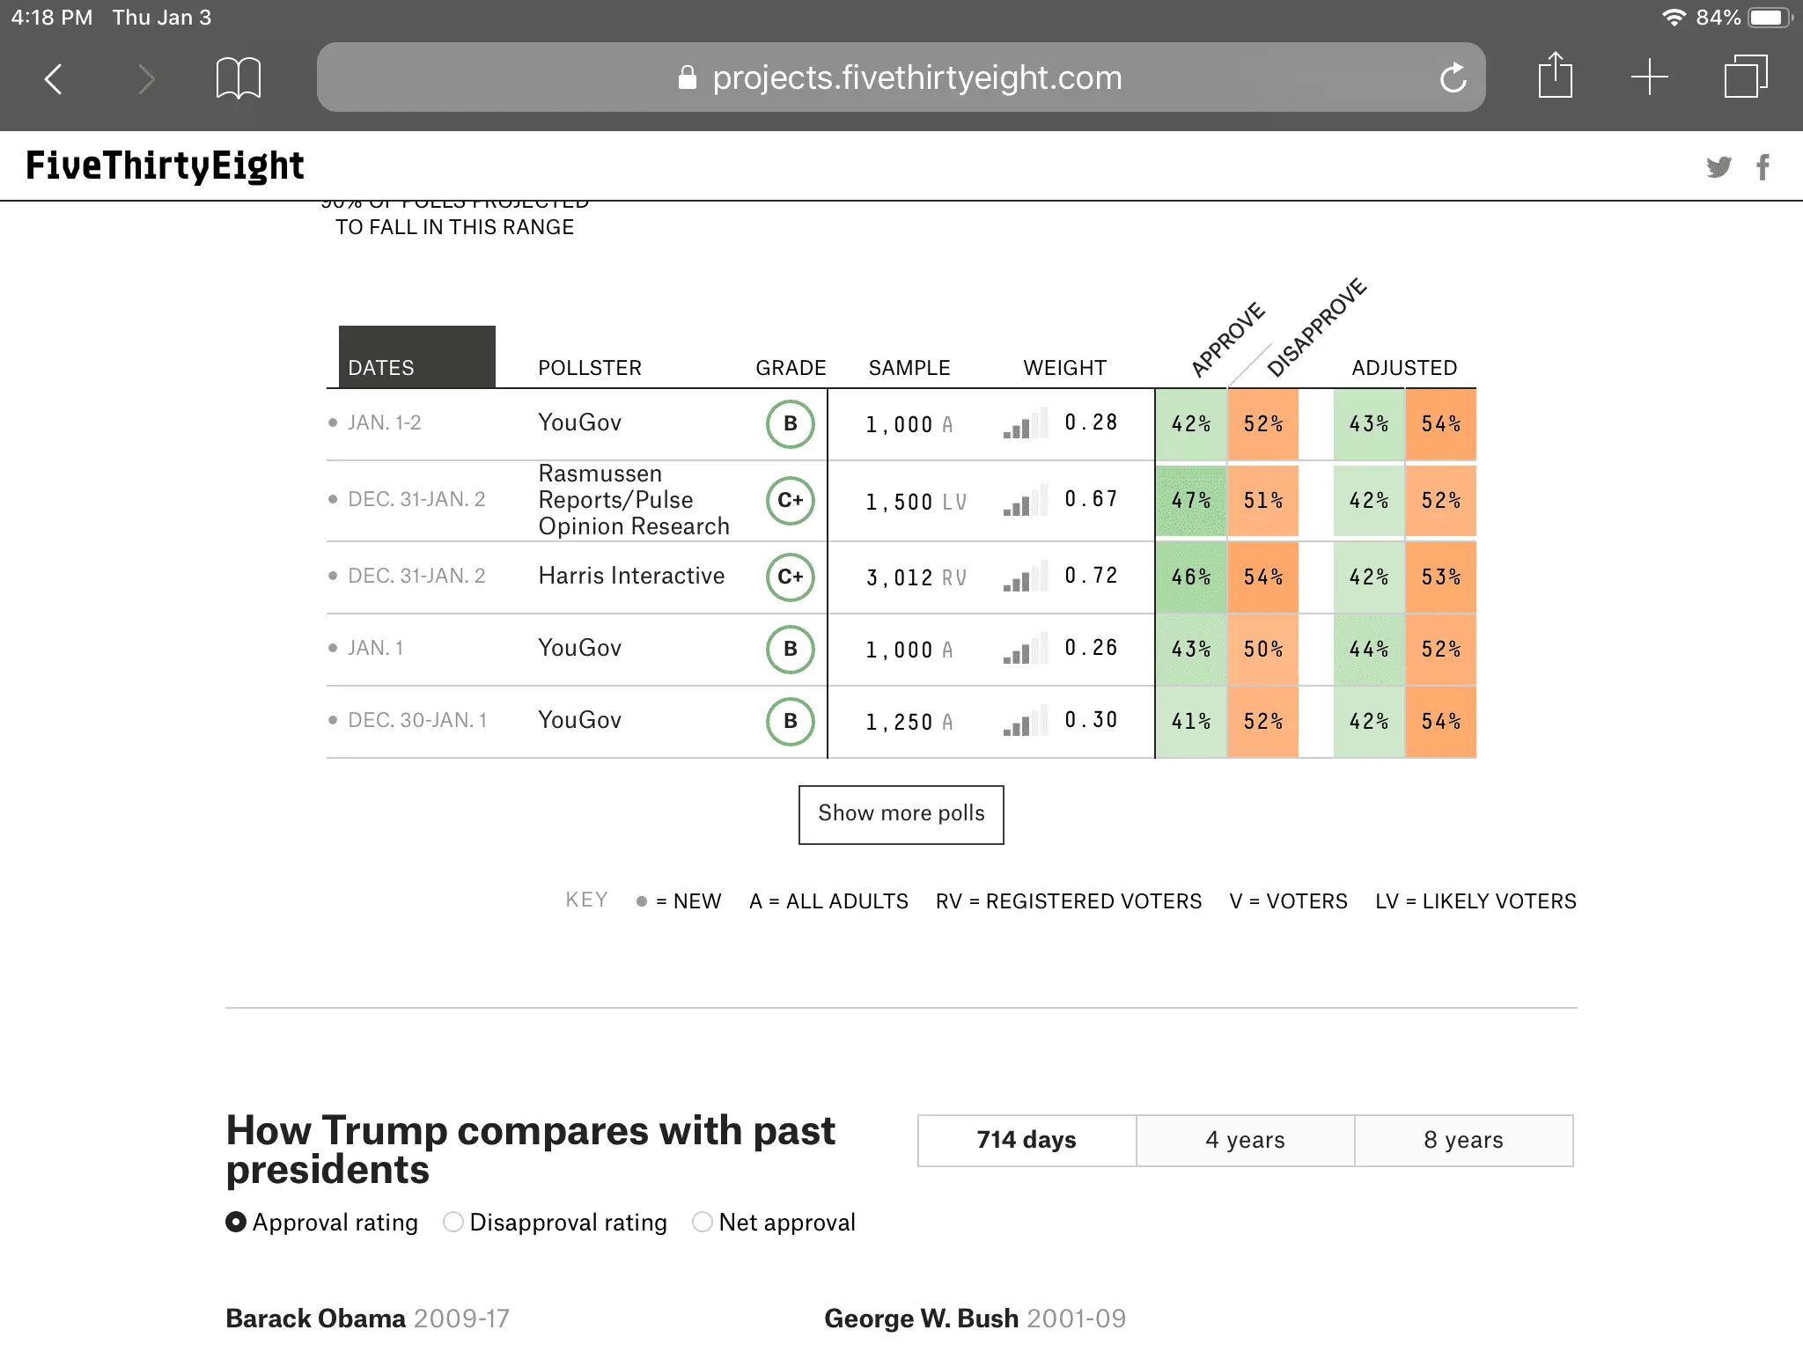
Task: Tap the RV = REGISTERED VOTERS key entry
Action: pos(1069,901)
